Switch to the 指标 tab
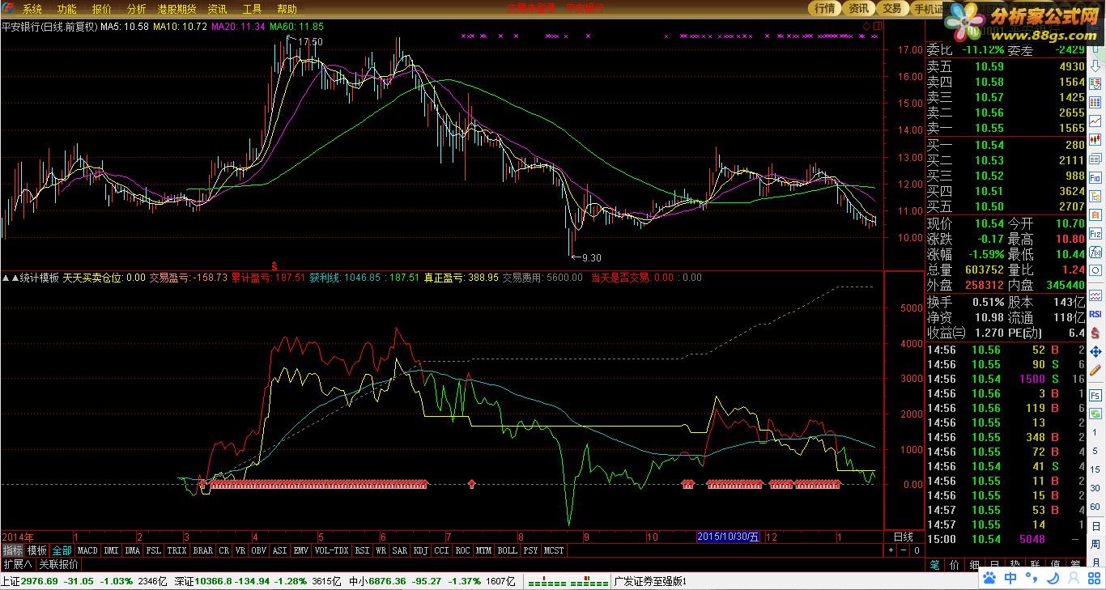Image resolution: width=1106 pixels, height=590 pixels. click(12, 550)
